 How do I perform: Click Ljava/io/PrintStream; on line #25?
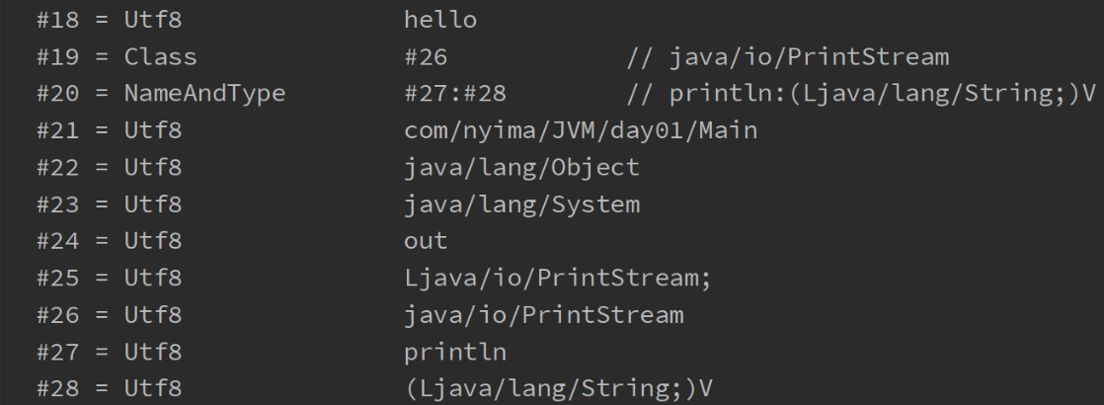tap(558, 278)
